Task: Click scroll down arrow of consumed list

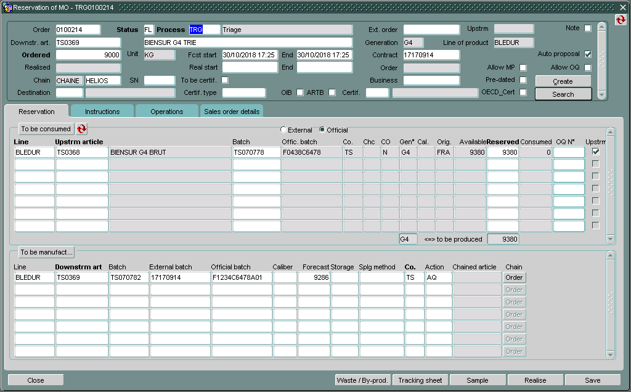Action: click(611, 239)
